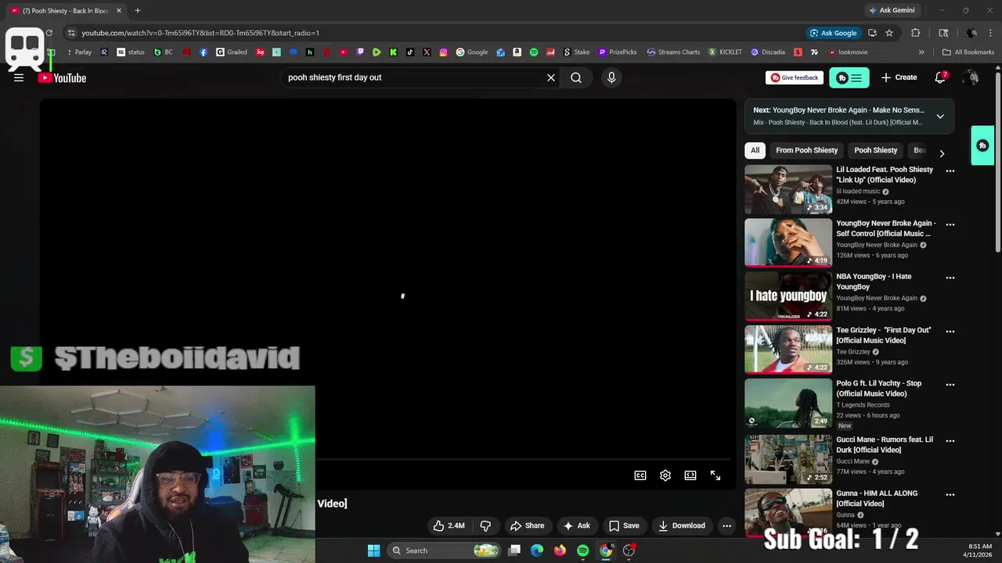This screenshot has width=1002, height=563.
Task: Open the browser extensions puzzle icon
Action: tap(915, 33)
